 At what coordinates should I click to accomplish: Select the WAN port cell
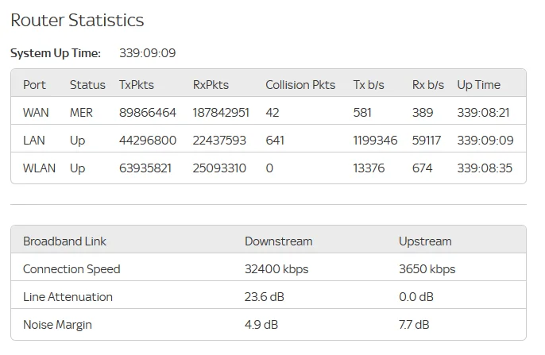pyautogui.click(x=36, y=113)
